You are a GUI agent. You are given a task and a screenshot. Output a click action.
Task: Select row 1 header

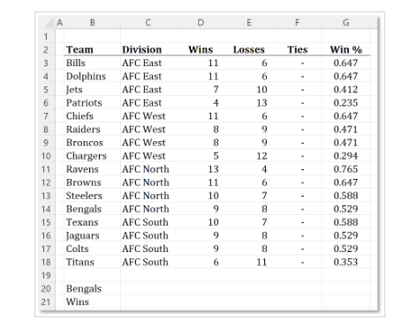point(46,36)
